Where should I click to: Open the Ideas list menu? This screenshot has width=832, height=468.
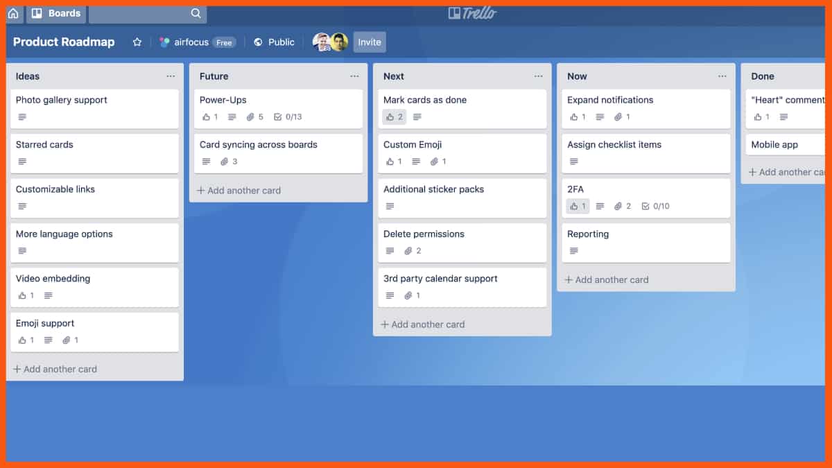tap(171, 76)
